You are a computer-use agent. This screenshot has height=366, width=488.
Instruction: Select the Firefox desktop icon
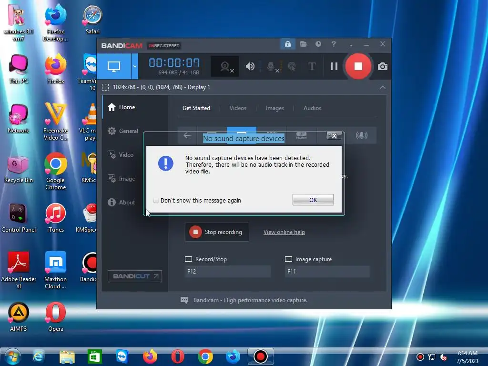55,69
